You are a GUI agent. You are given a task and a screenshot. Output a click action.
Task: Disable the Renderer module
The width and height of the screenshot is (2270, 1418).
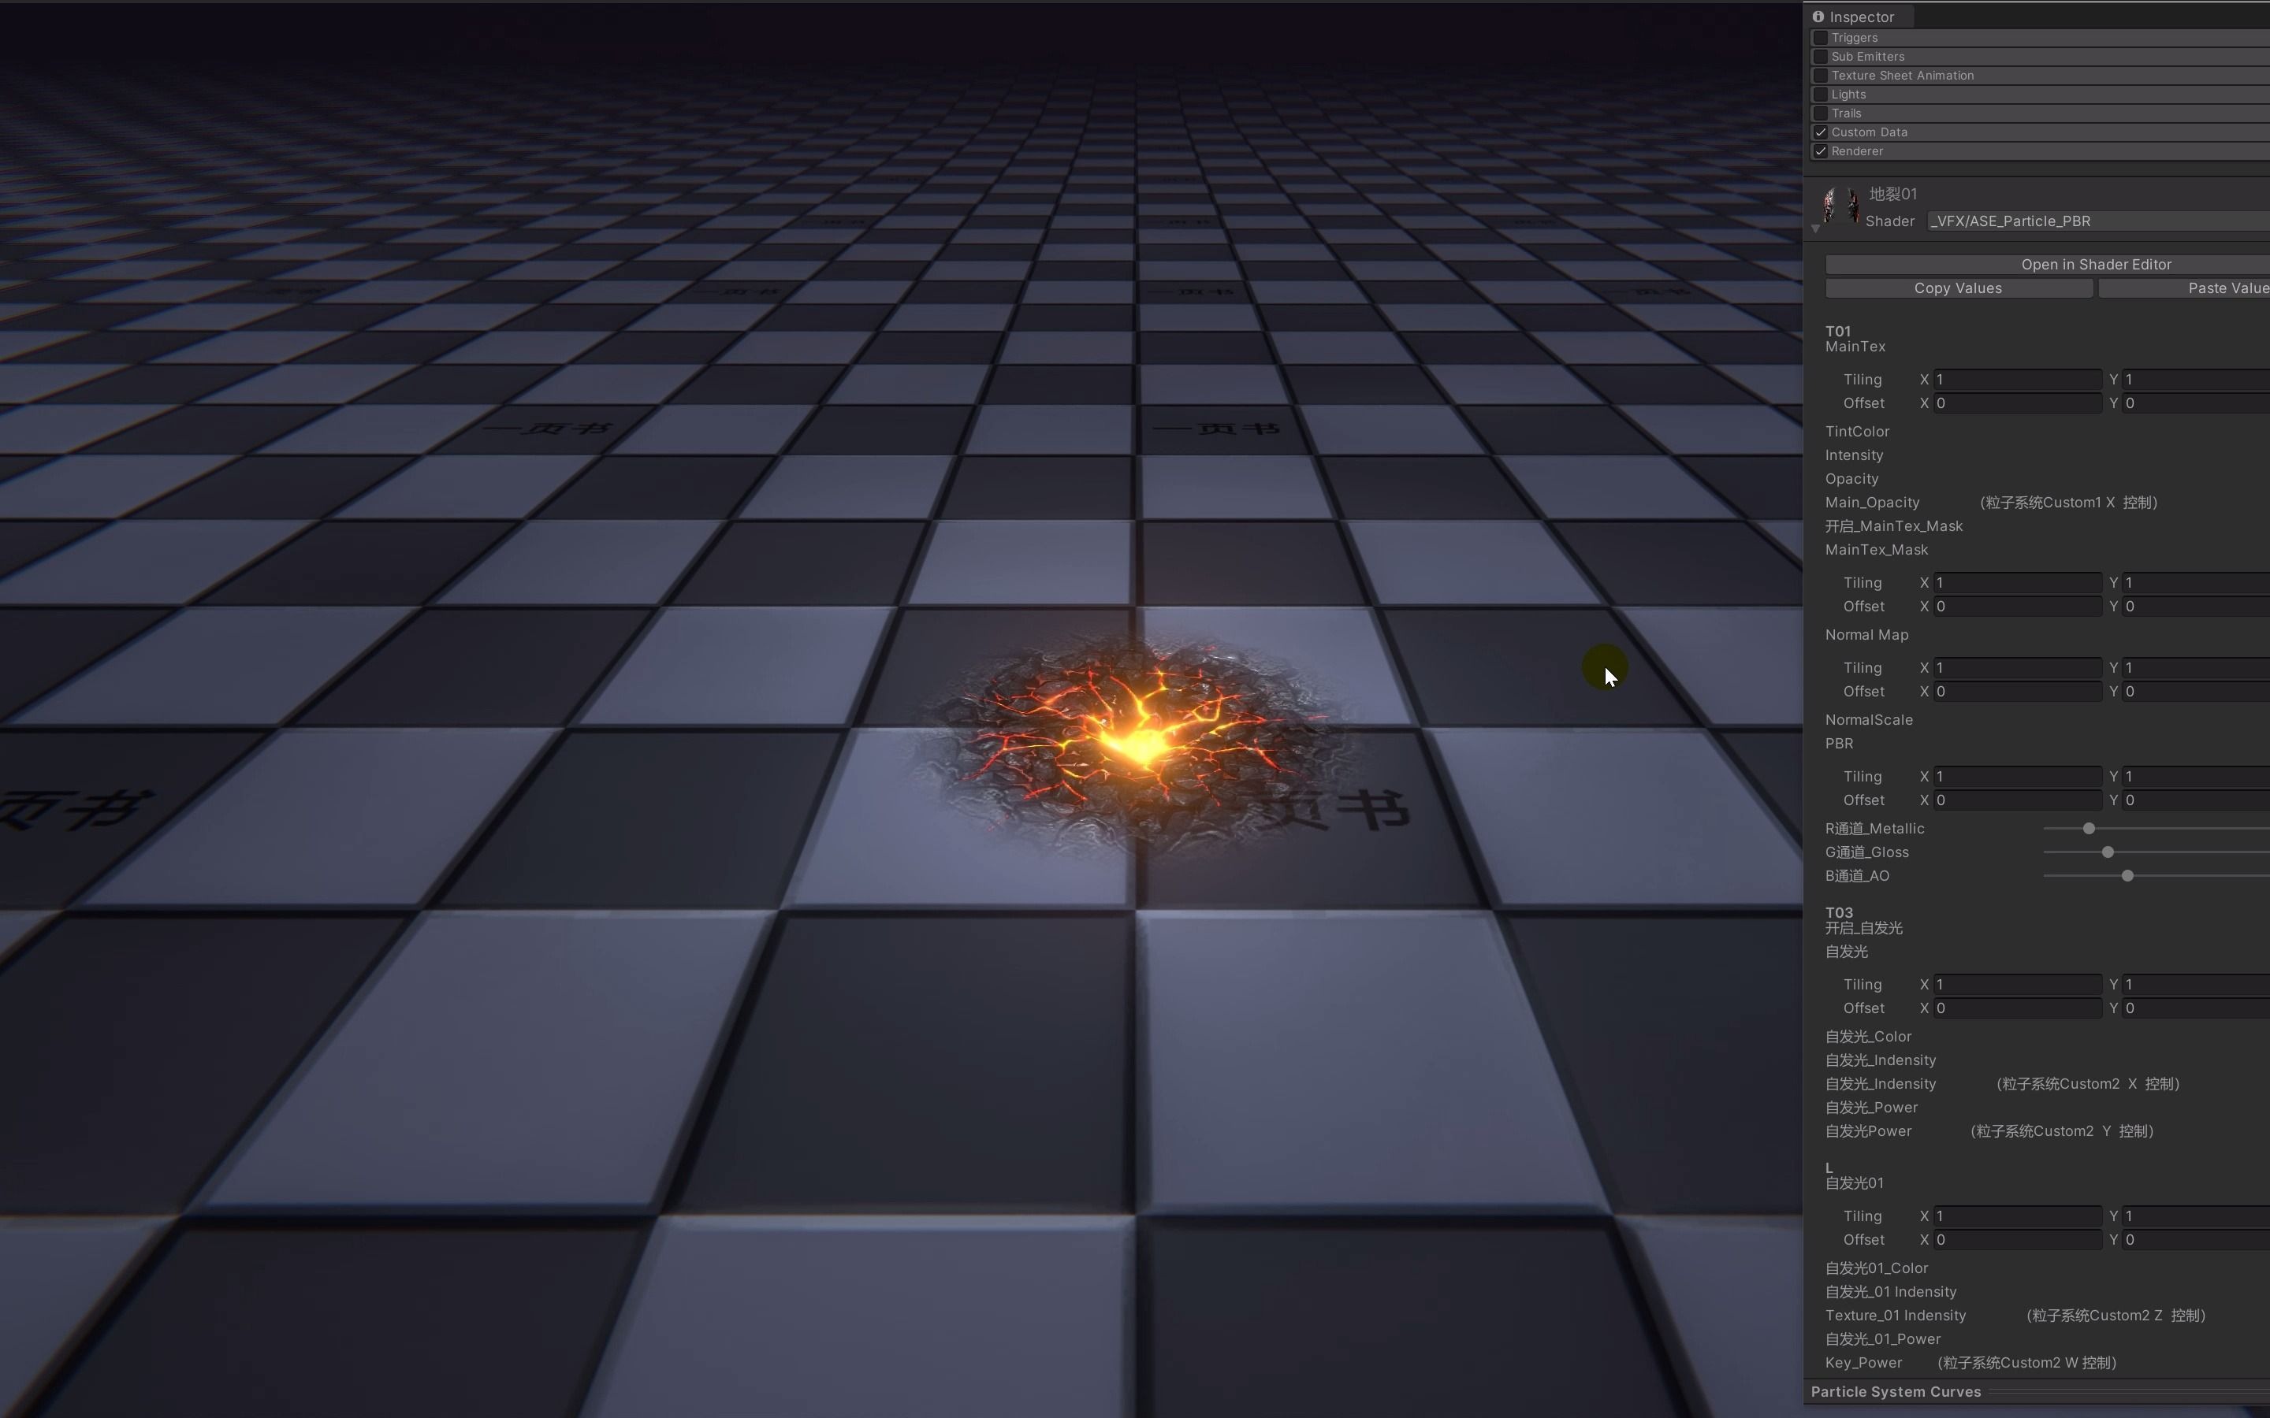tap(1820, 151)
